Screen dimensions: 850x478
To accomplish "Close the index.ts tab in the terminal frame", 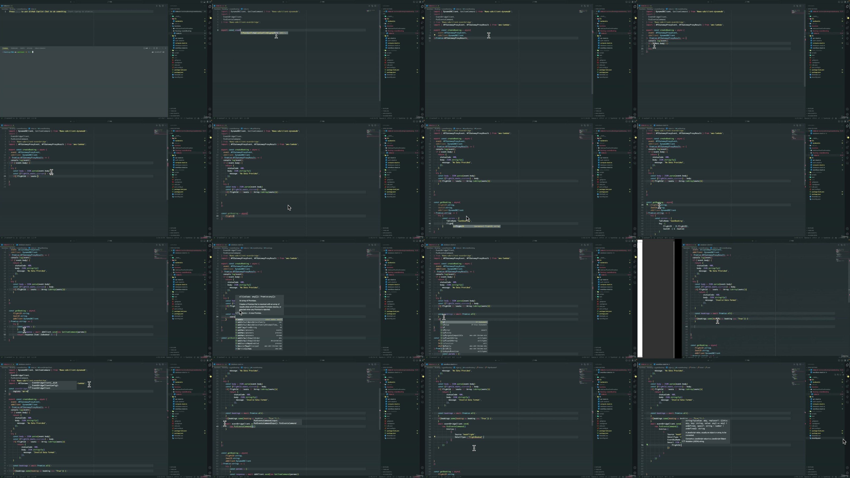I will [12, 6].
